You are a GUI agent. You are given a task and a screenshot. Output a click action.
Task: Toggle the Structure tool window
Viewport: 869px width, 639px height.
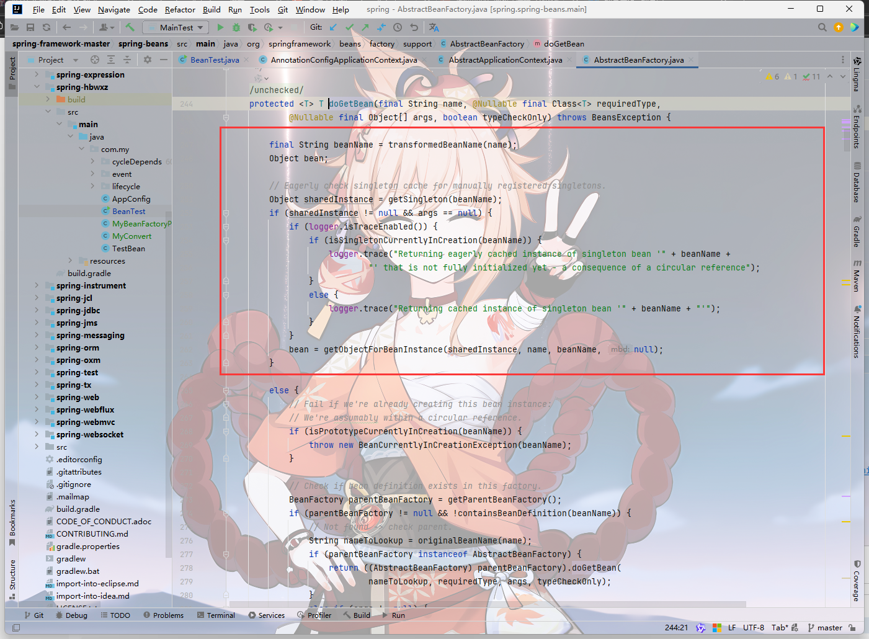point(12,579)
